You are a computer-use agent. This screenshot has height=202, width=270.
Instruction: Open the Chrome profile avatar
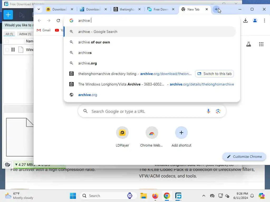(x=255, y=21)
